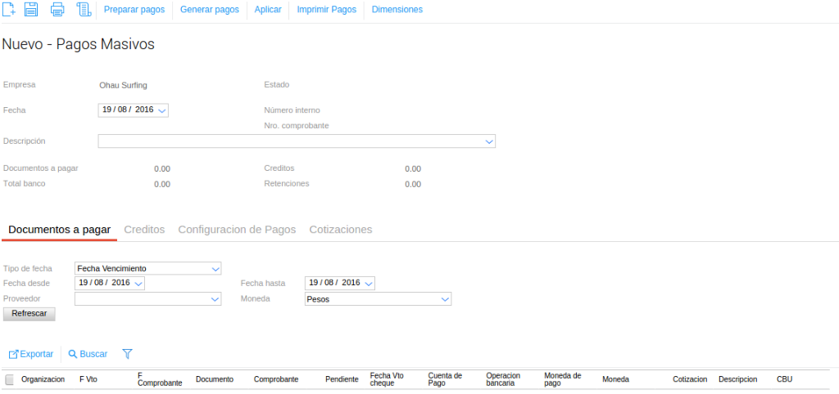
Task: Open the Fecha hasta date picker
Action: point(368,284)
